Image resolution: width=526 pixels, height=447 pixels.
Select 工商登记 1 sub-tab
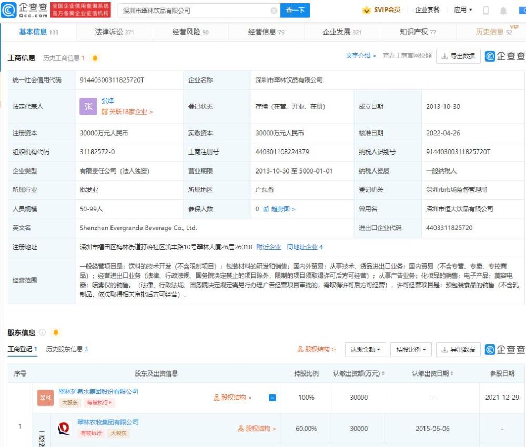click(x=23, y=349)
